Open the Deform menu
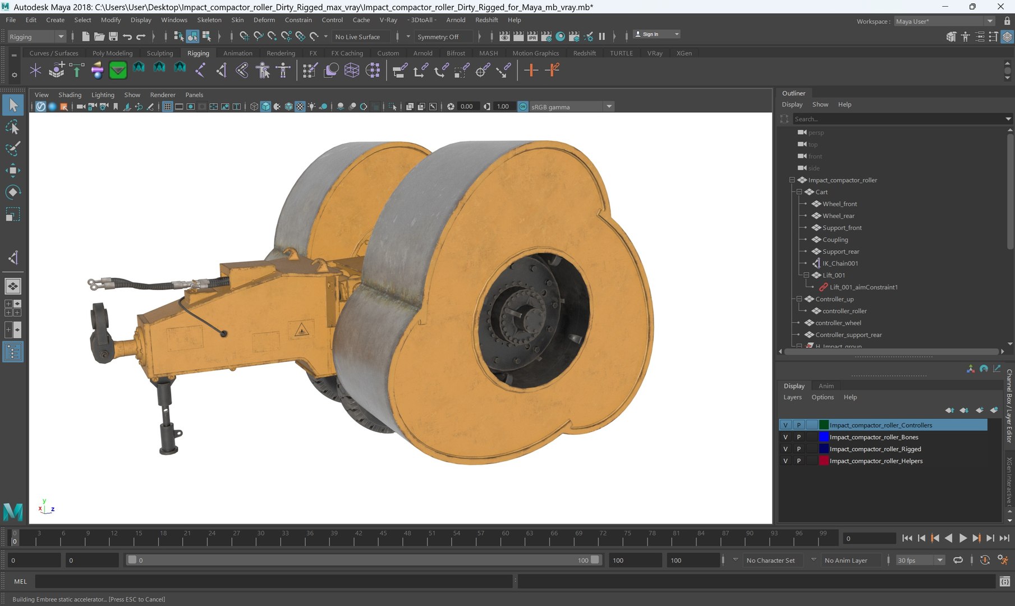Viewport: 1015px width, 606px height. click(264, 20)
